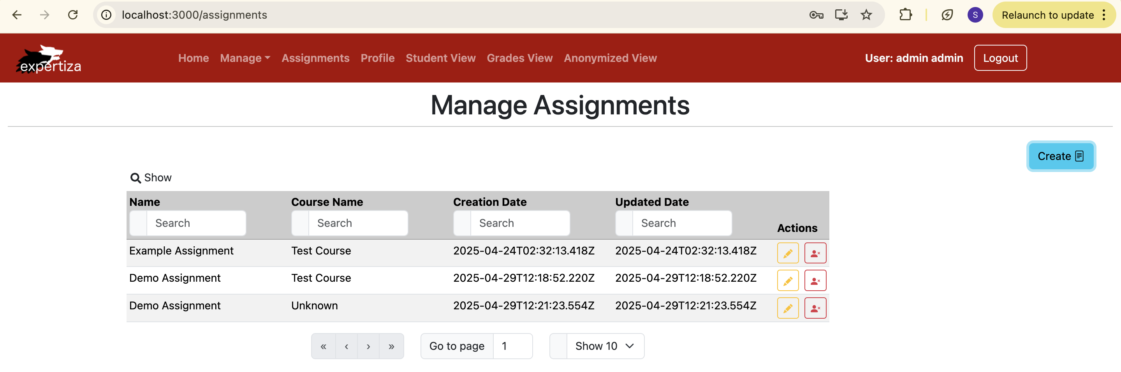1121x372 pixels.
Task: Click the install app icon in address bar
Action: (841, 15)
